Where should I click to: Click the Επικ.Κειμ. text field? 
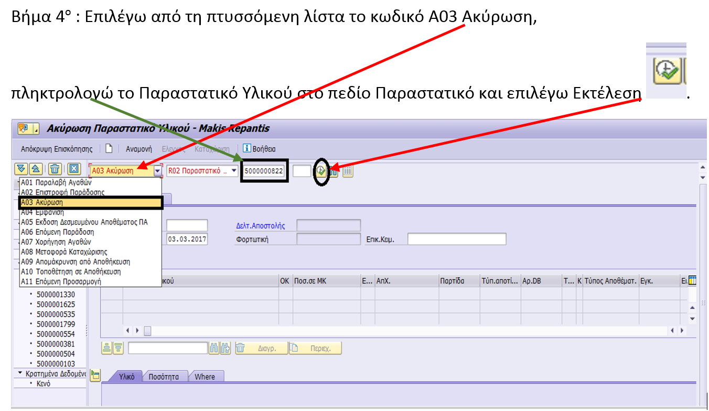coord(457,239)
